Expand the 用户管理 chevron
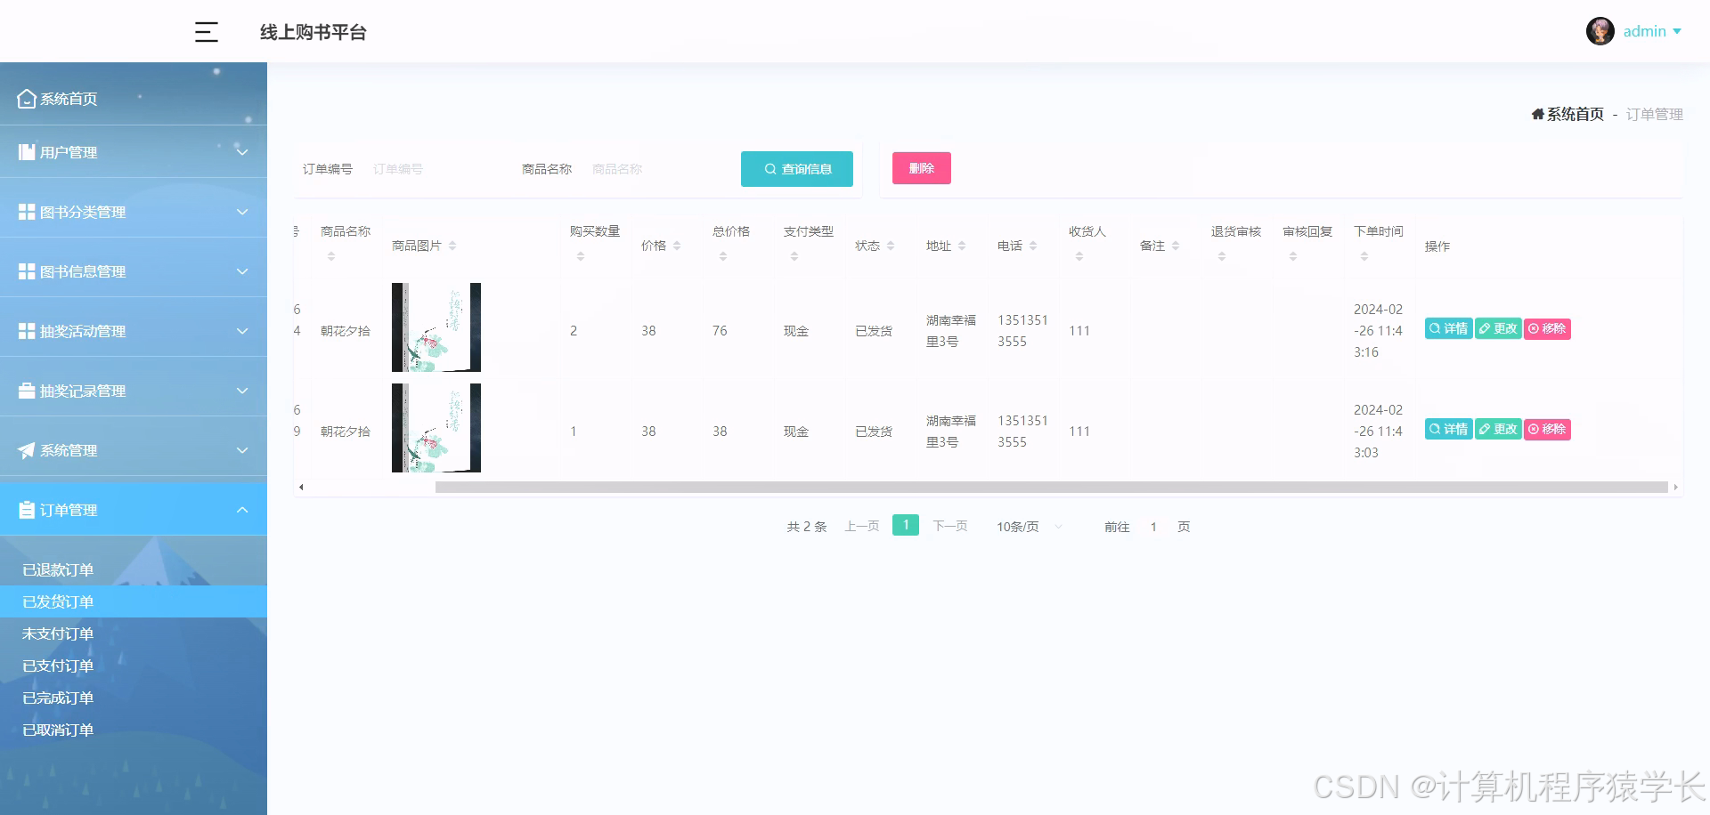 pos(241,152)
